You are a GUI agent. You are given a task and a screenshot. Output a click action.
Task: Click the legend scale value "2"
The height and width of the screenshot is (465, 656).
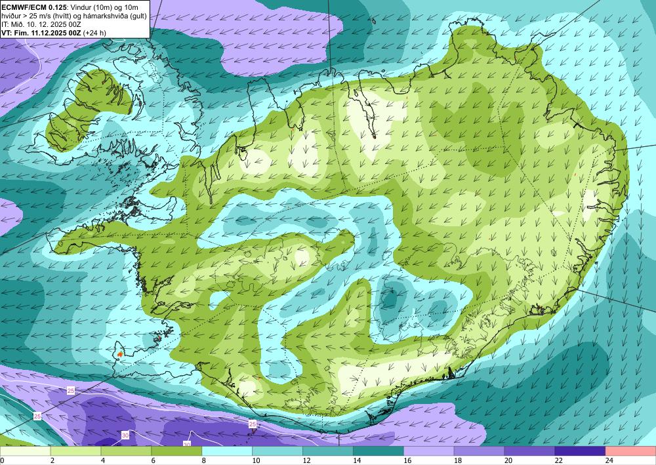pos(52,460)
